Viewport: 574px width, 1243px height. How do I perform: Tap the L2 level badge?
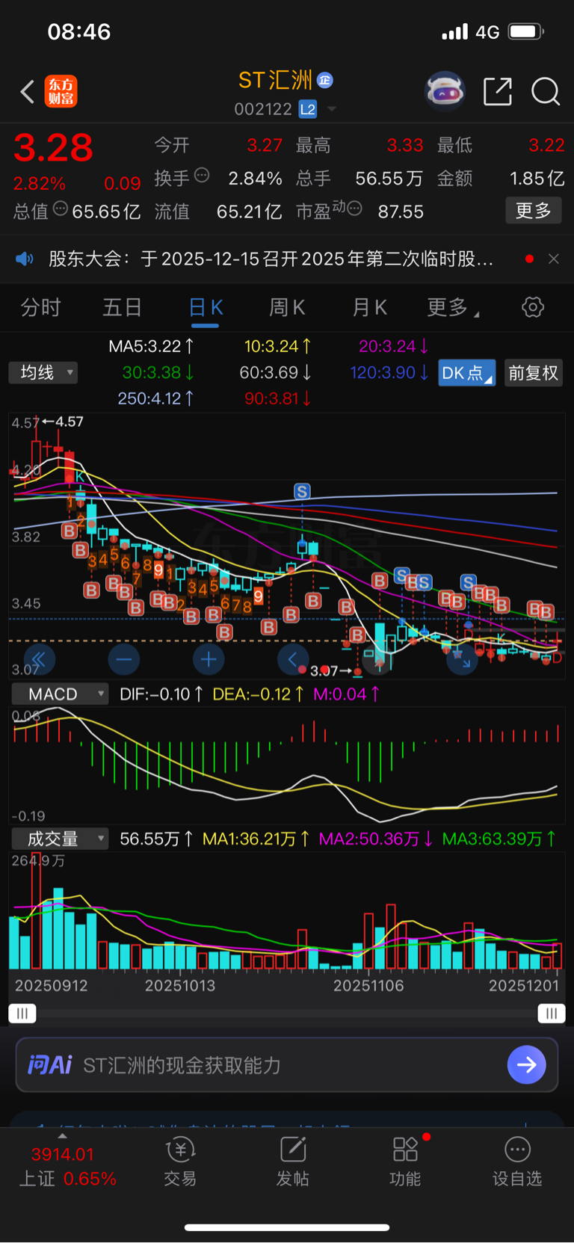[x=308, y=109]
